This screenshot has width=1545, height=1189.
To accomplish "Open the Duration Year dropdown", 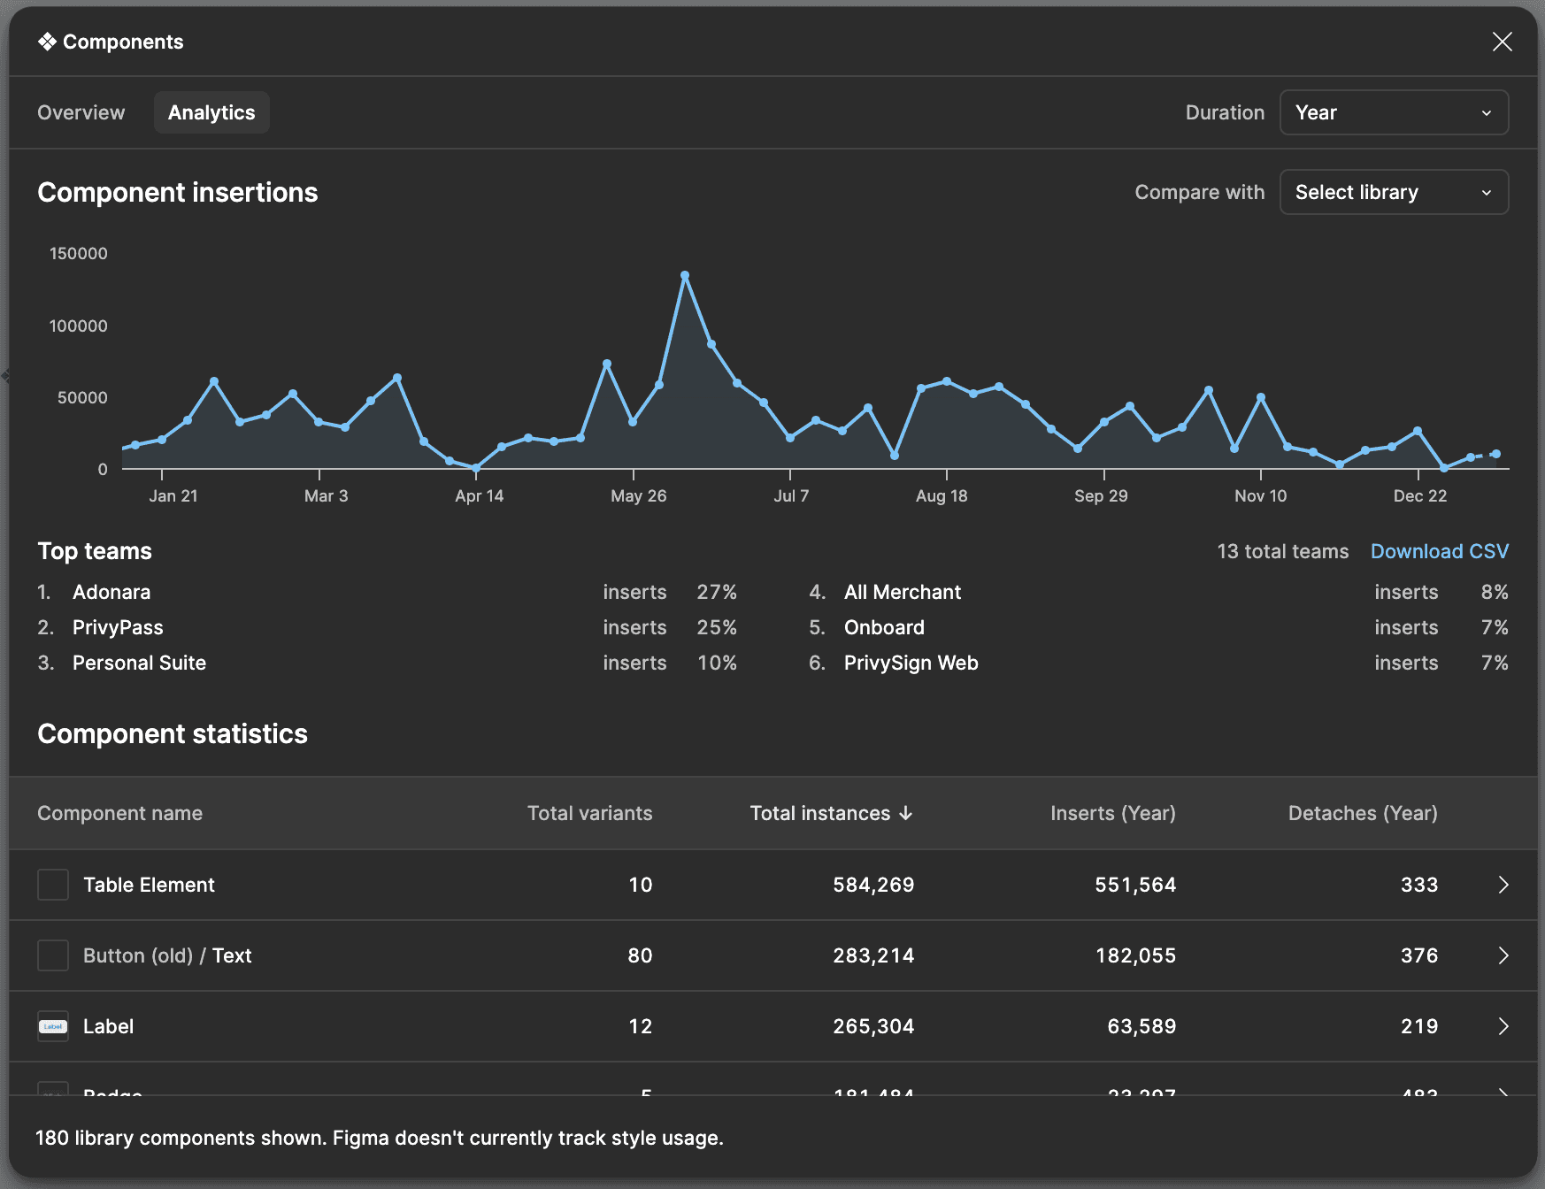I will [1394, 112].
